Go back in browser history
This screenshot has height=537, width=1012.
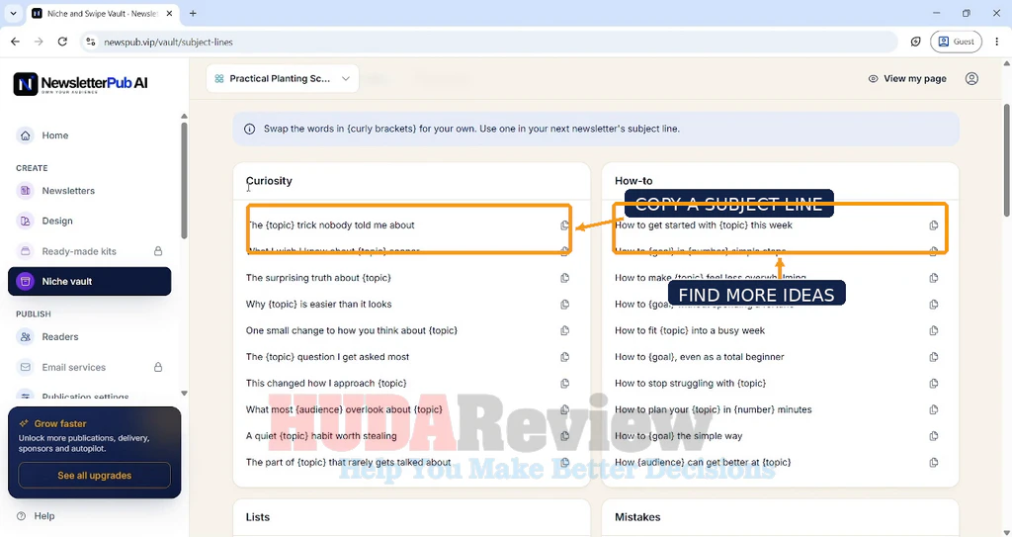pos(16,42)
